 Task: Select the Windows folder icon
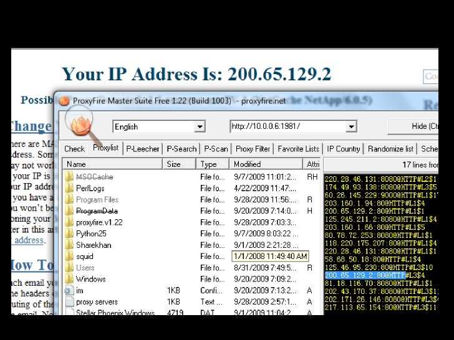pyautogui.click(x=69, y=279)
